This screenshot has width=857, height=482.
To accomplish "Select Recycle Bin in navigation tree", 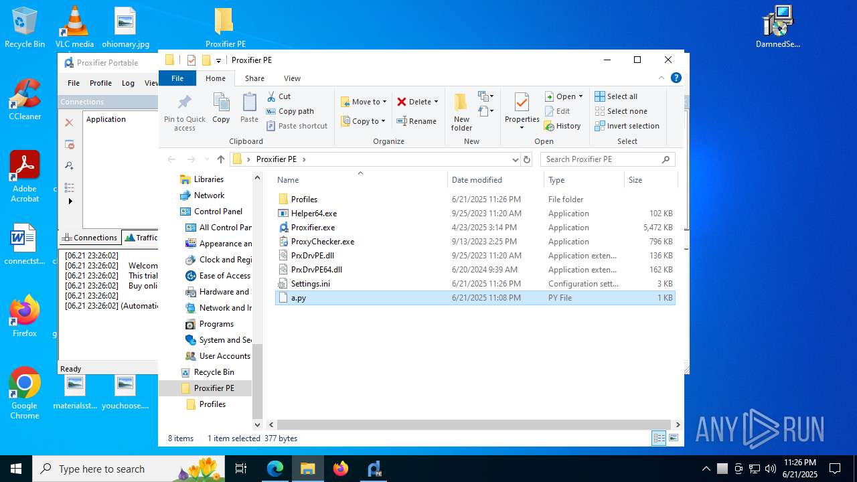I will click(x=214, y=372).
